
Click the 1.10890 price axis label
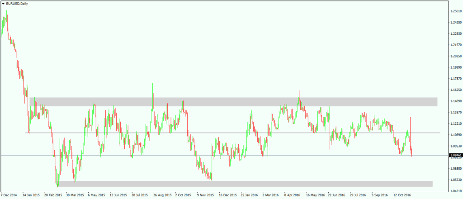(x=455, y=135)
